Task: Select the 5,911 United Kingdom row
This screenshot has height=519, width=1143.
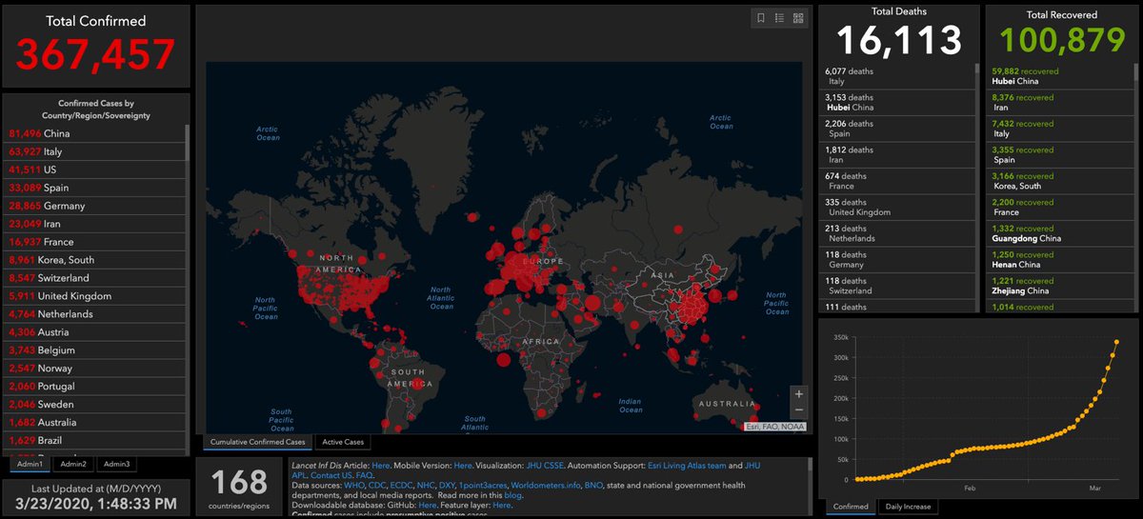Action: coord(94,296)
